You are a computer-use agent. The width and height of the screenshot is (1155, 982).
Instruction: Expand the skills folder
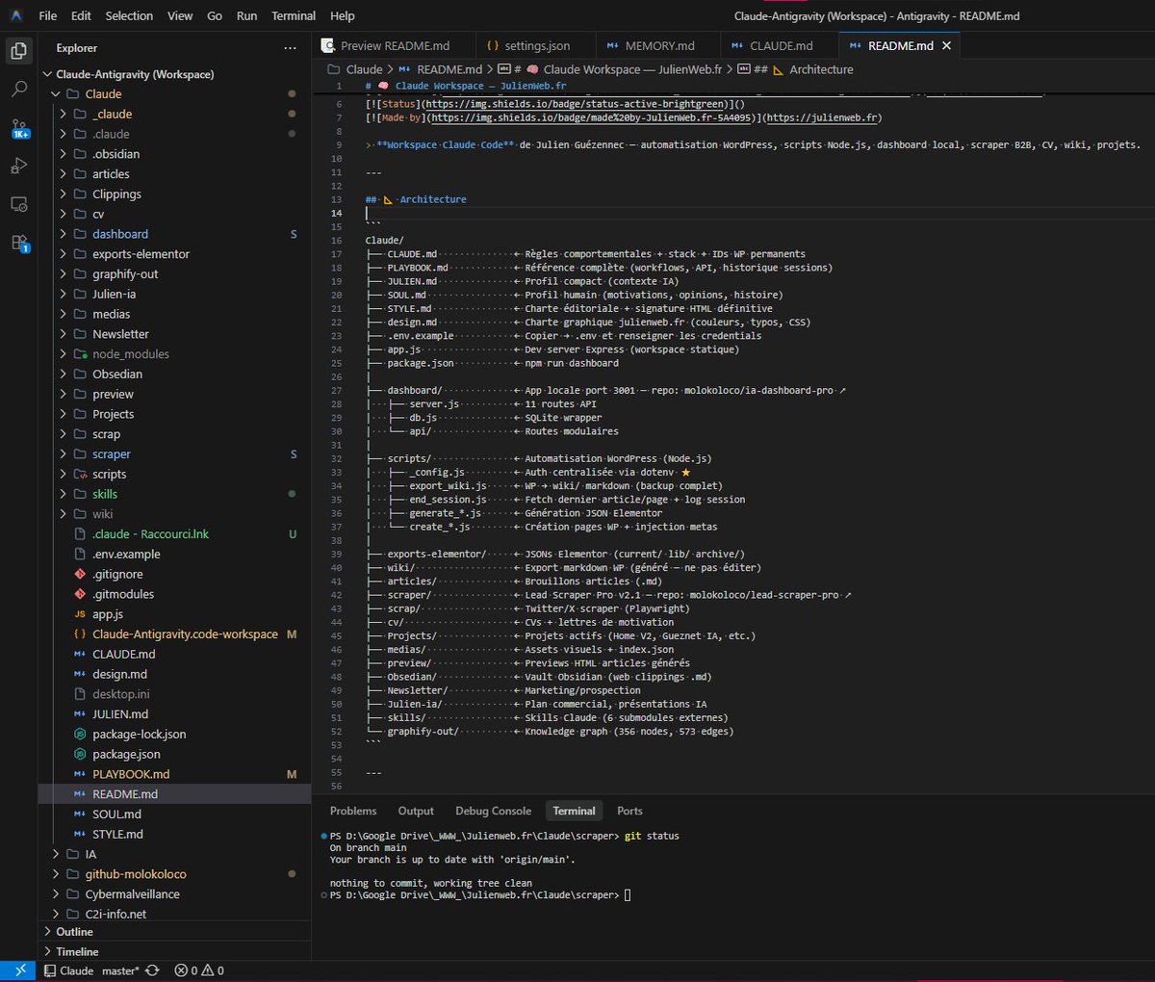point(174,494)
